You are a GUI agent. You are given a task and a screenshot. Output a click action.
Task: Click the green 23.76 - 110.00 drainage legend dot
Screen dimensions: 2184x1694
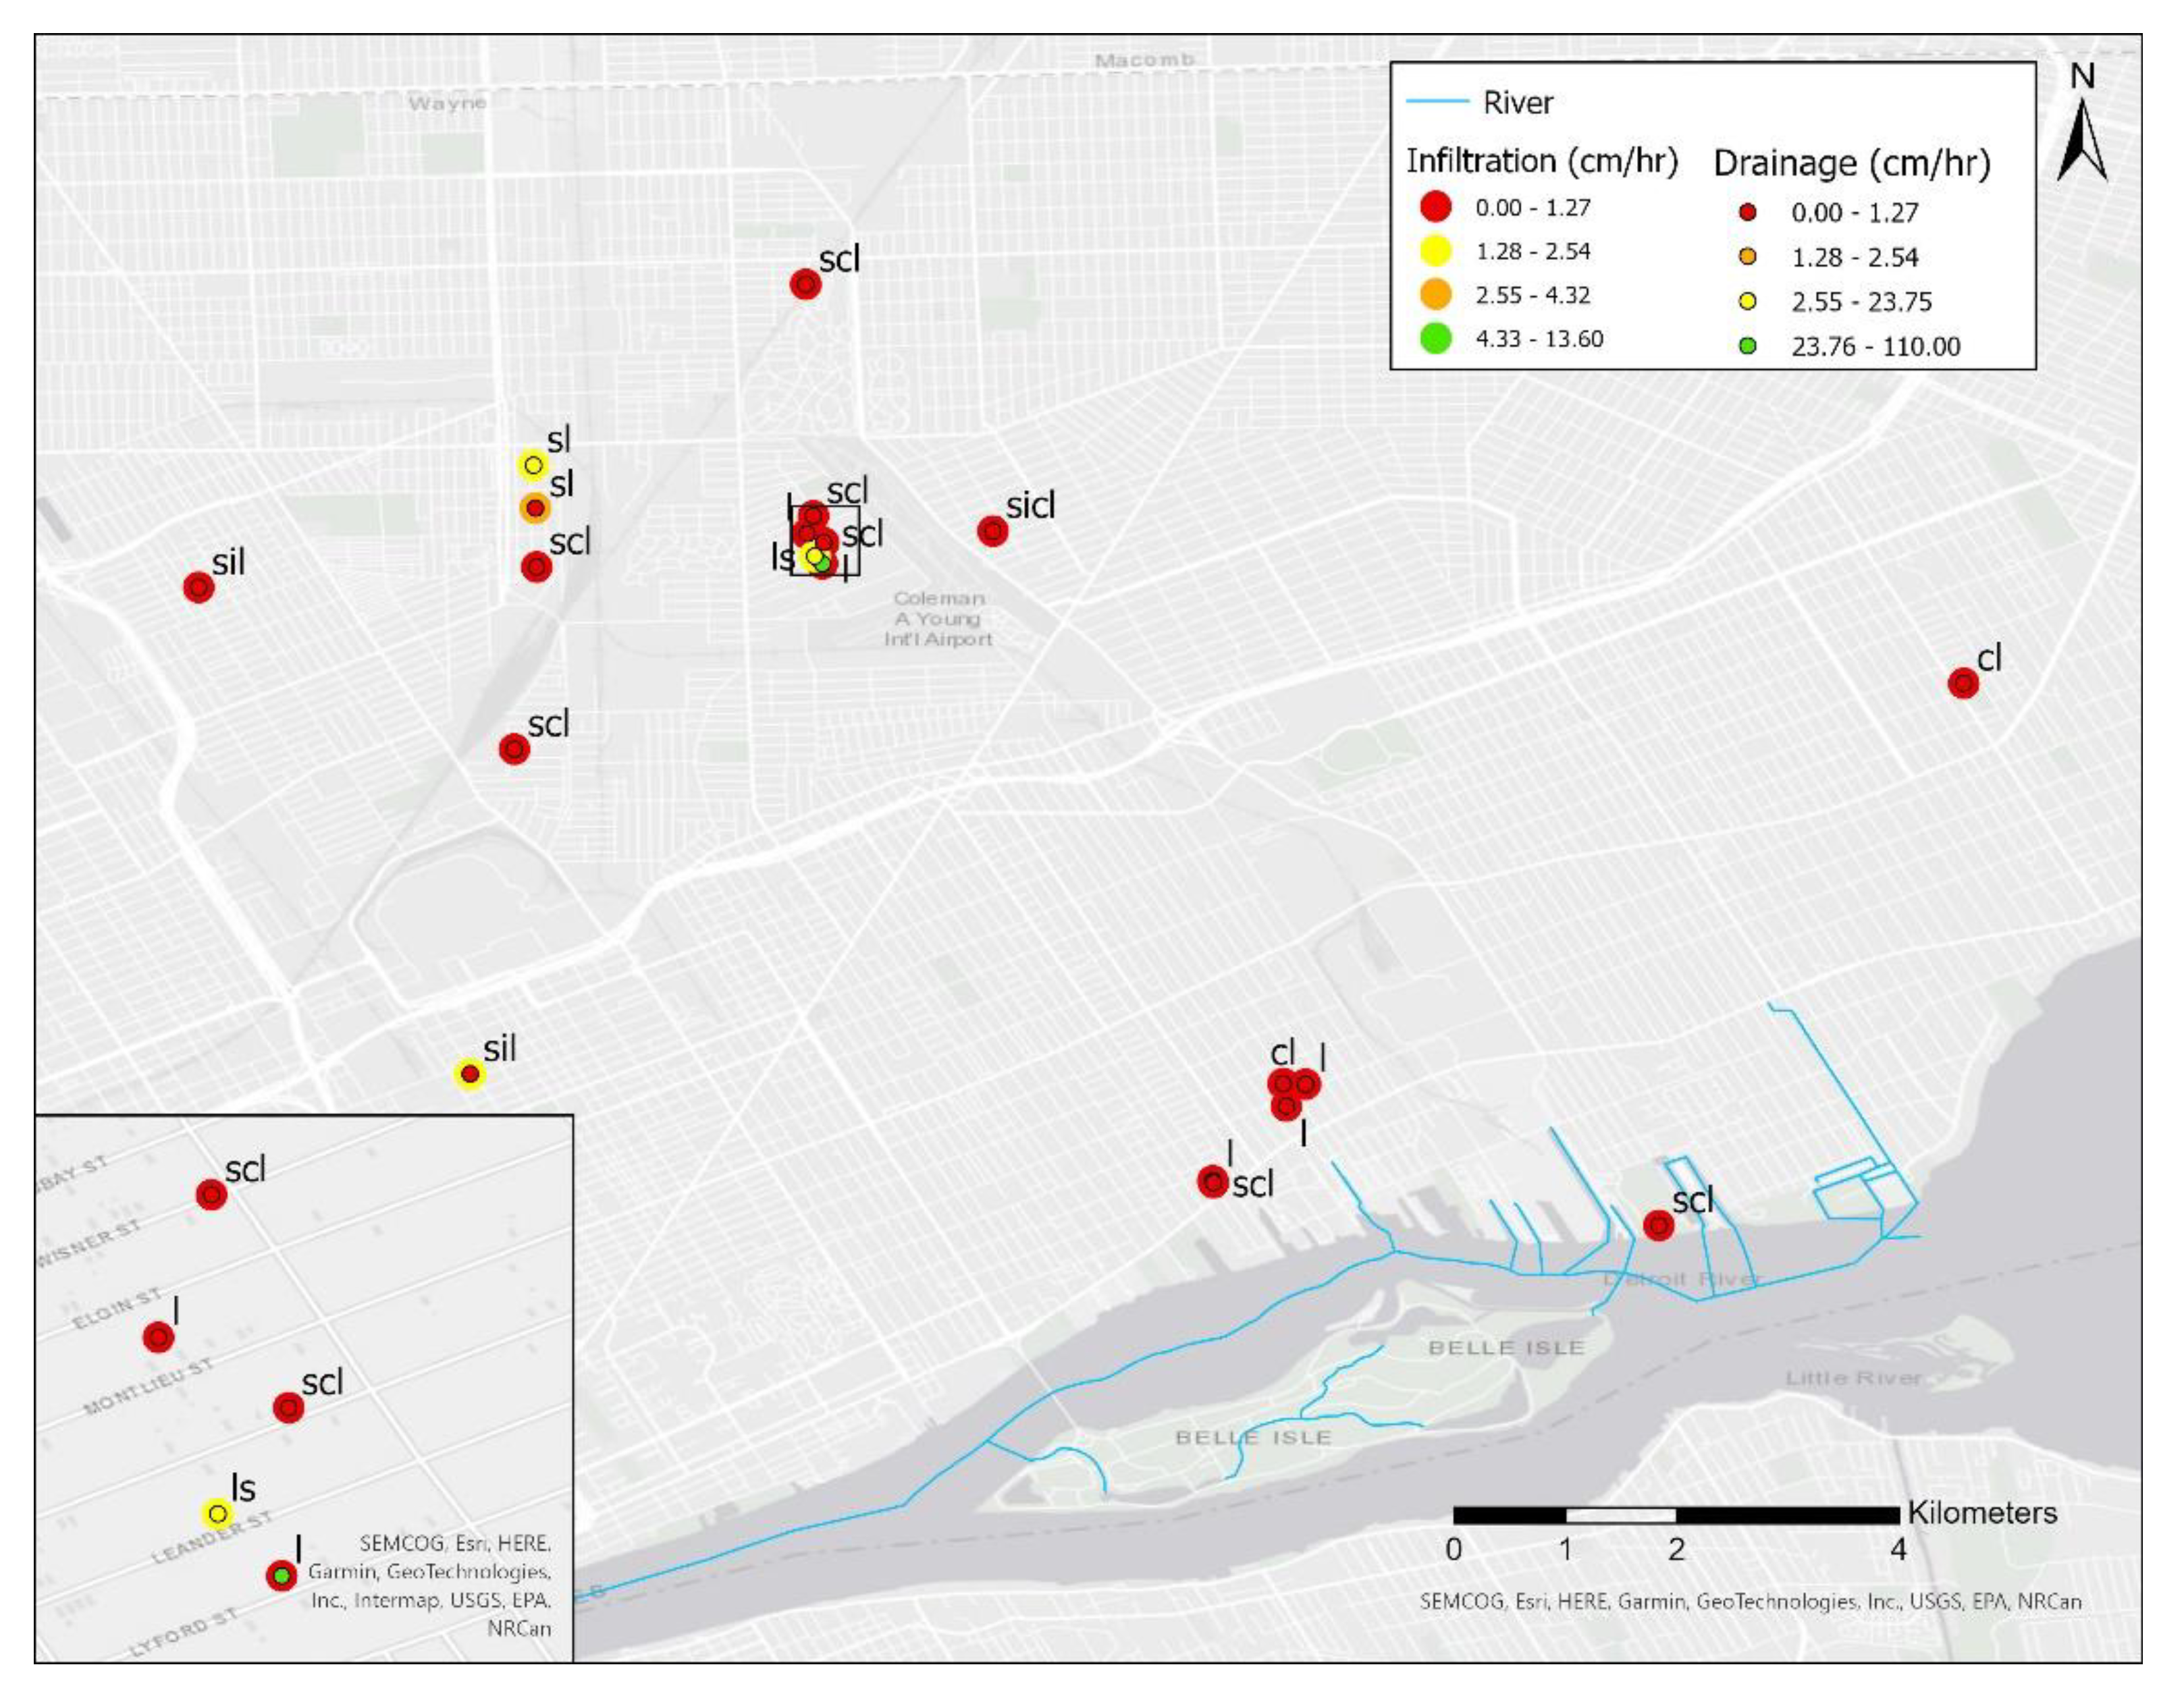[x=1747, y=346]
